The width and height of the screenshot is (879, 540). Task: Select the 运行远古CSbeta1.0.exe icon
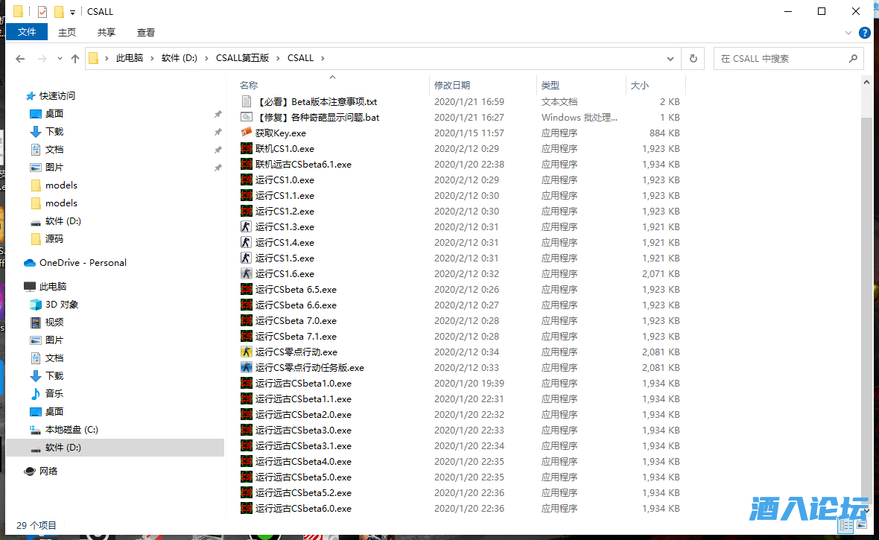[x=246, y=384]
